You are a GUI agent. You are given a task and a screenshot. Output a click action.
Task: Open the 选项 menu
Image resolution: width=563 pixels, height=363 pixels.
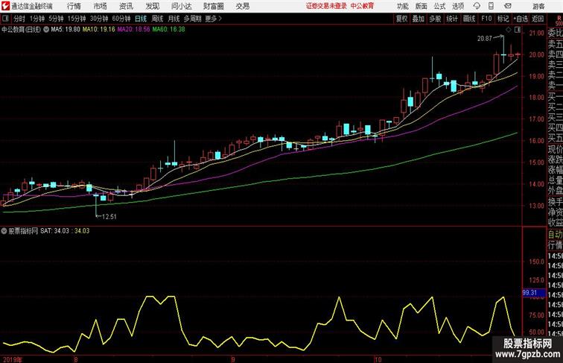(x=458, y=6)
